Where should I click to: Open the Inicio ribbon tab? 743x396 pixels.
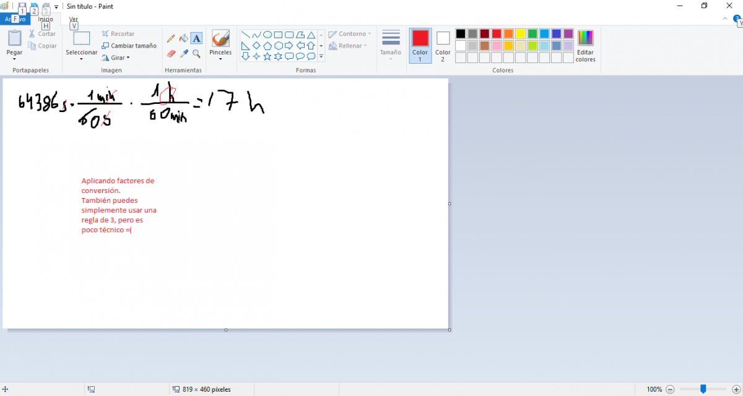click(x=45, y=19)
